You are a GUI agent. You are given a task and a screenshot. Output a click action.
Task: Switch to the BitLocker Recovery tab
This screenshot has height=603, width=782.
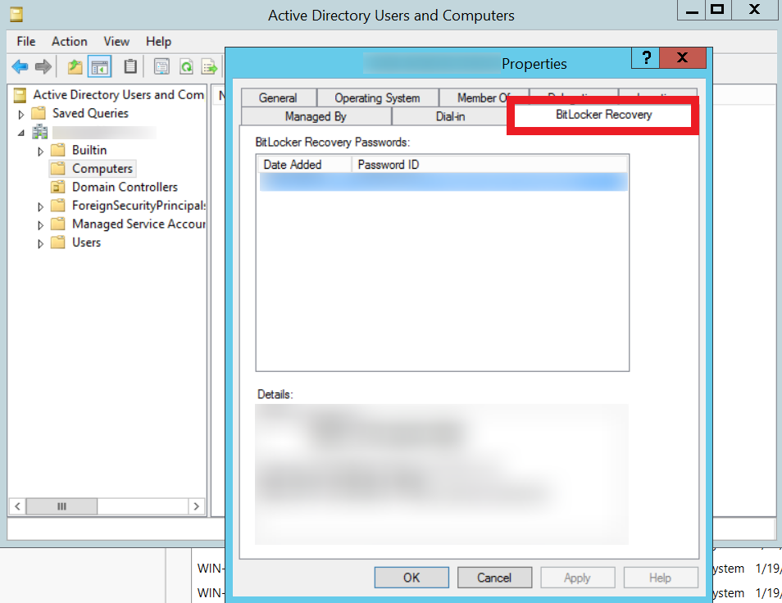pyautogui.click(x=602, y=115)
